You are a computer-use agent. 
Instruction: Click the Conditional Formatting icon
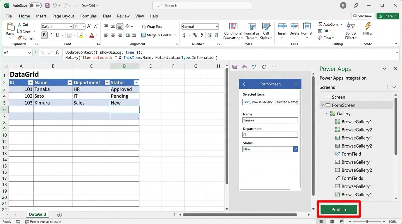point(233,27)
